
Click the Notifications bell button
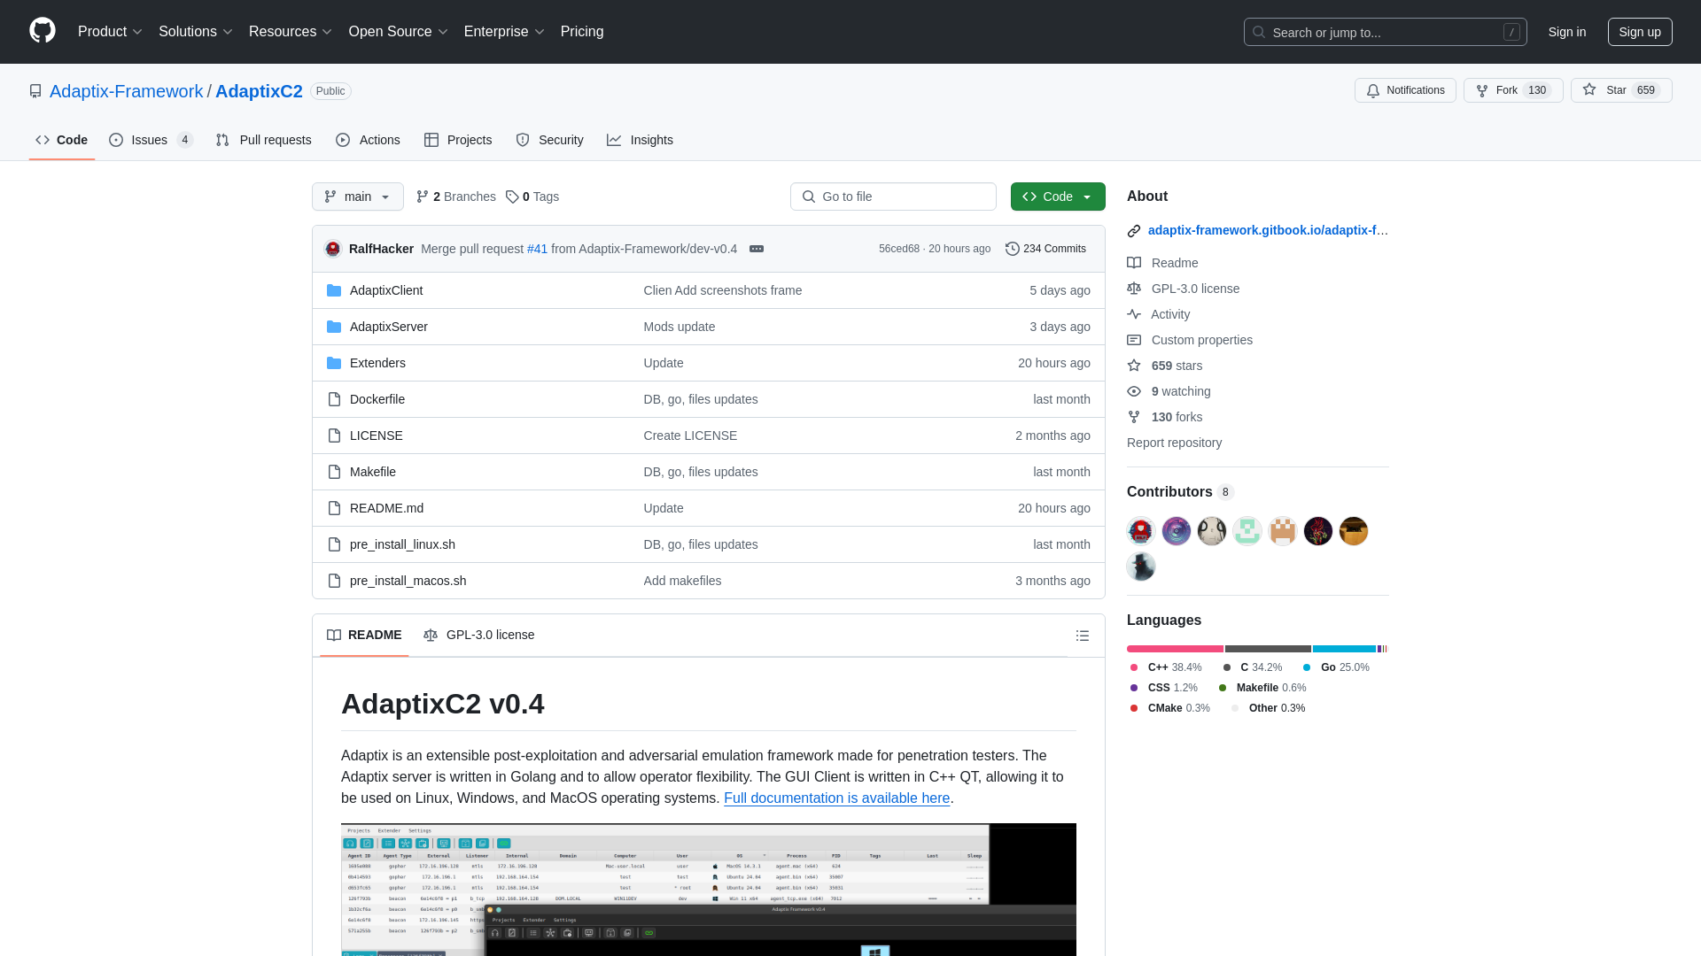tap(1405, 90)
